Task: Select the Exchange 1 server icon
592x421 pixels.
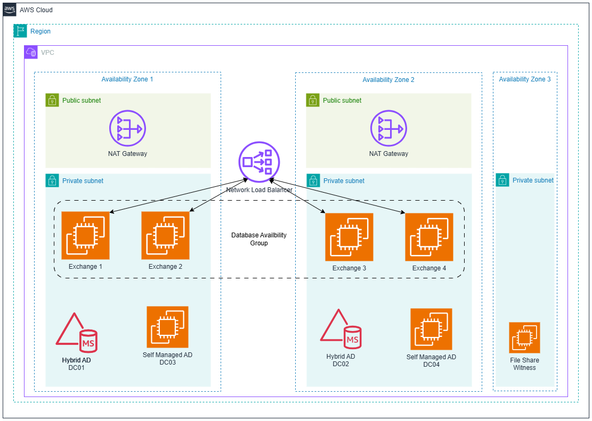Action: pyautogui.click(x=86, y=235)
